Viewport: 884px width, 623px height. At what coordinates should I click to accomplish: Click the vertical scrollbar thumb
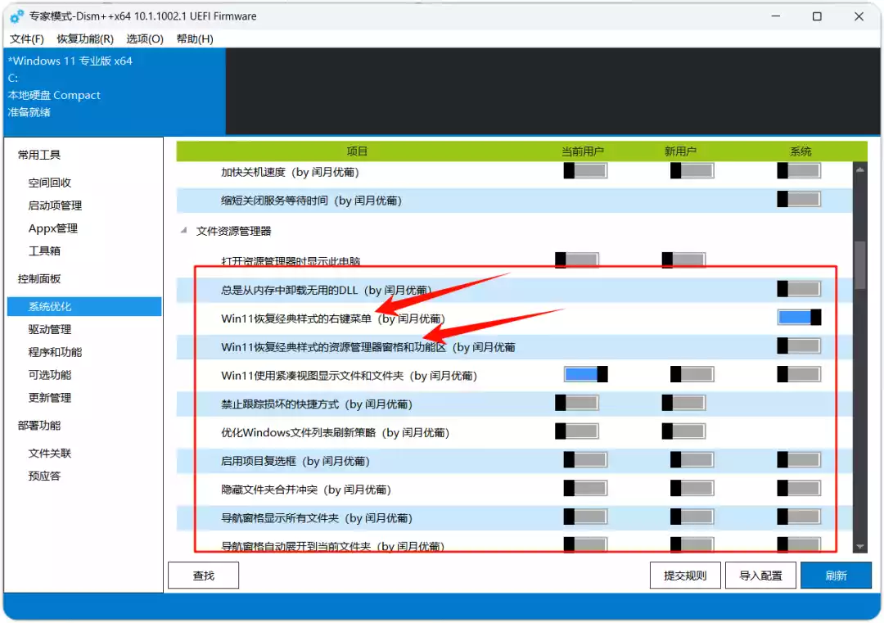coord(859,265)
